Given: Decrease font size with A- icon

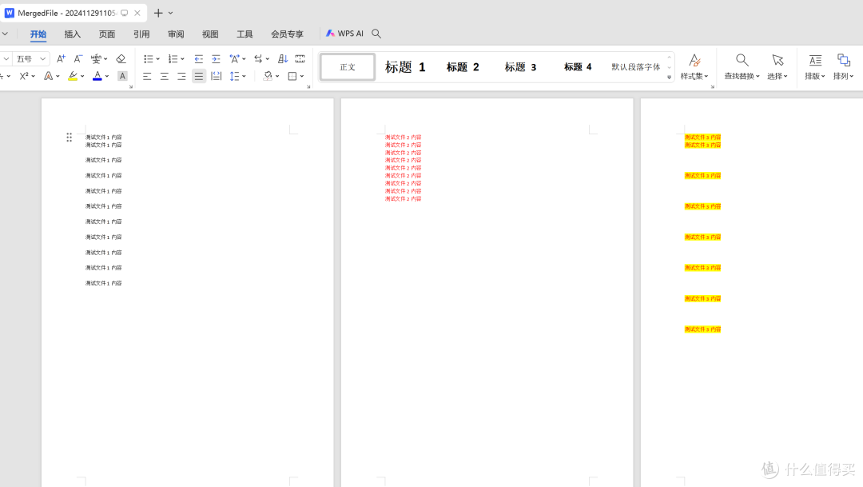Looking at the screenshot, I should click(78, 58).
